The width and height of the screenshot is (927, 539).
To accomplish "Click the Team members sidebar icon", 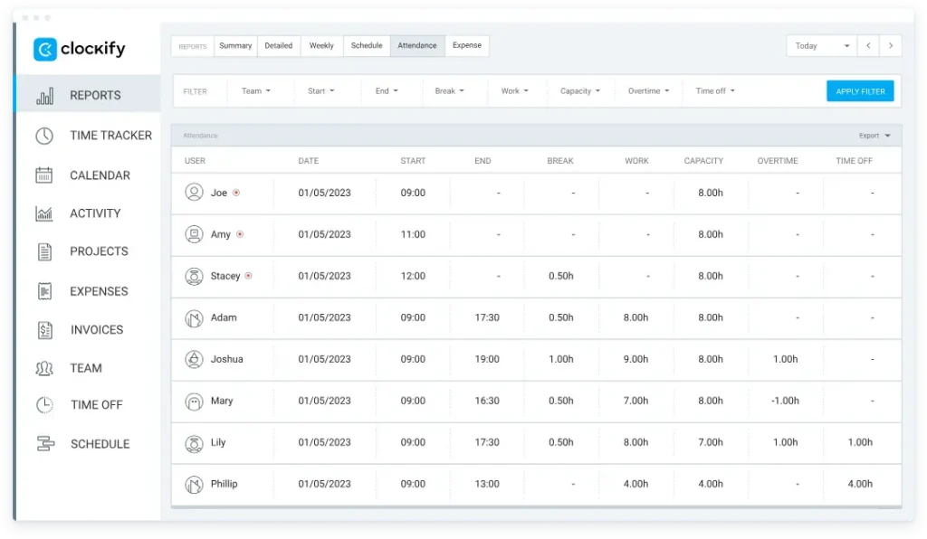I will tap(43, 368).
